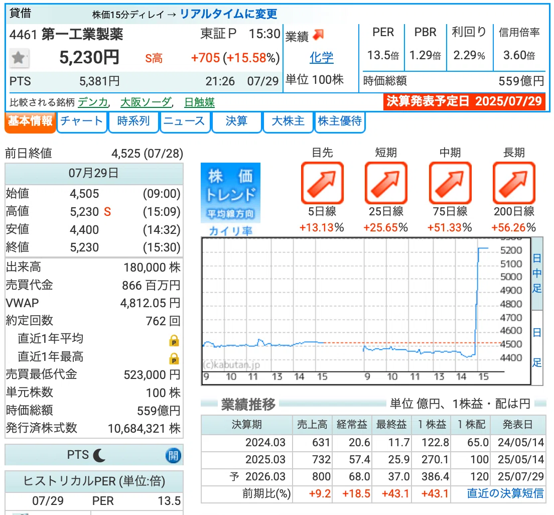Select the 日中足 chart tab
The height and width of the screenshot is (515, 554).
click(x=537, y=273)
